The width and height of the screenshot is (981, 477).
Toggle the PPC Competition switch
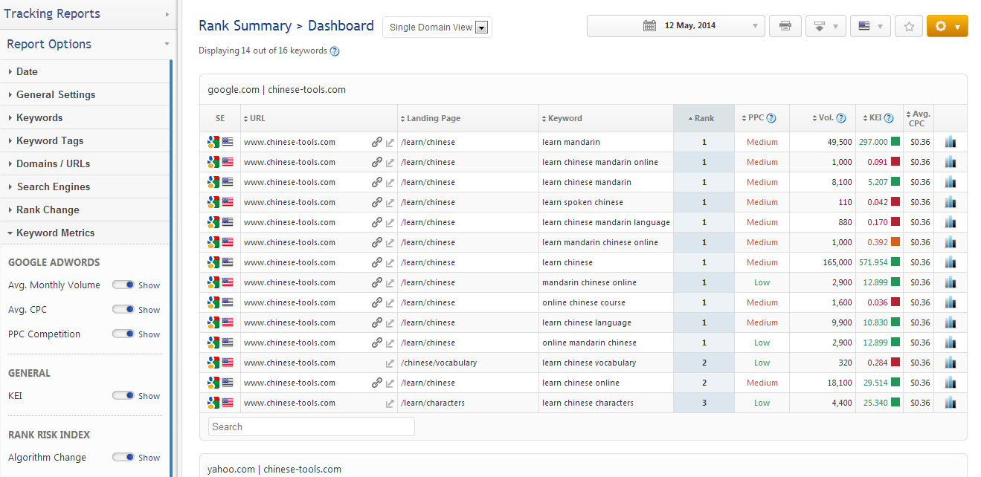click(x=123, y=334)
